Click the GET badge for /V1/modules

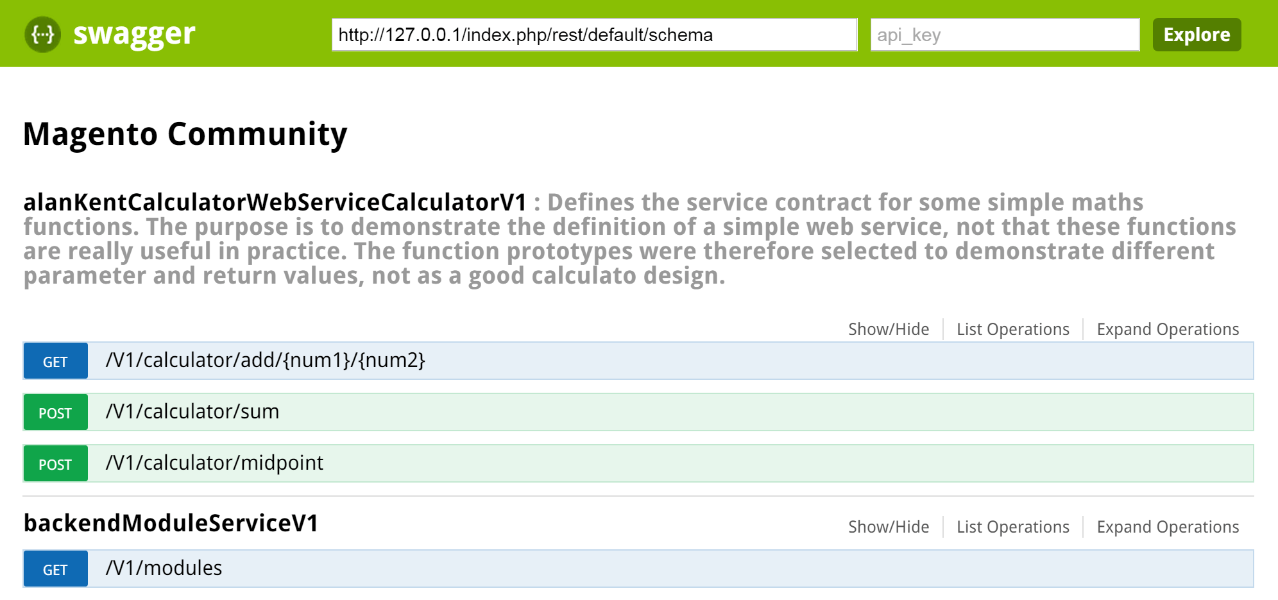55,569
